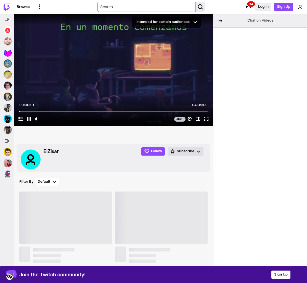Open the Twitch home logo
The image size is (307, 283).
coord(7,7)
